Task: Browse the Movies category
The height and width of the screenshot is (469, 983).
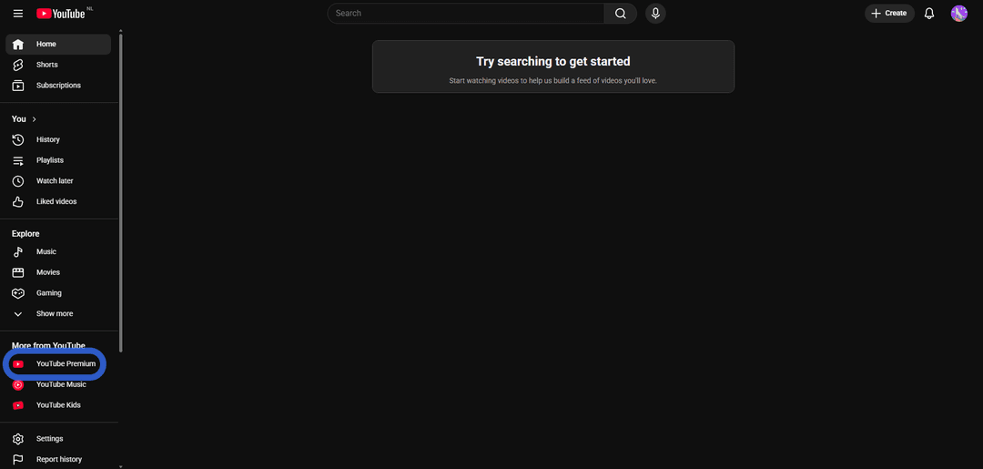Action: coord(58,272)
